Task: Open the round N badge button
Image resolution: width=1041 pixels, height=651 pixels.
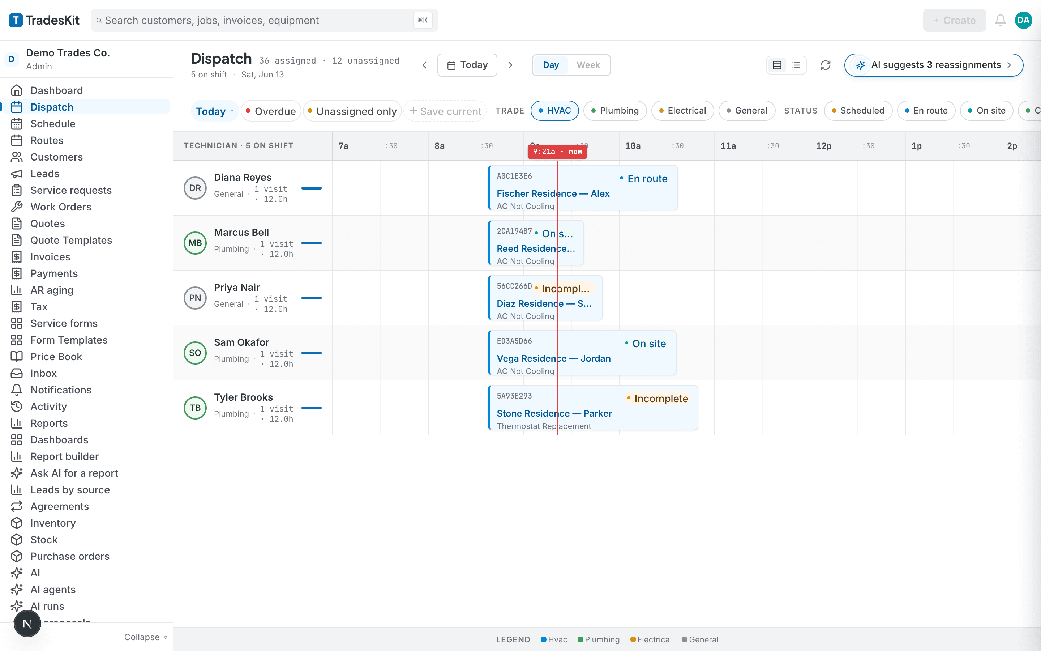Action: [27, 623]
